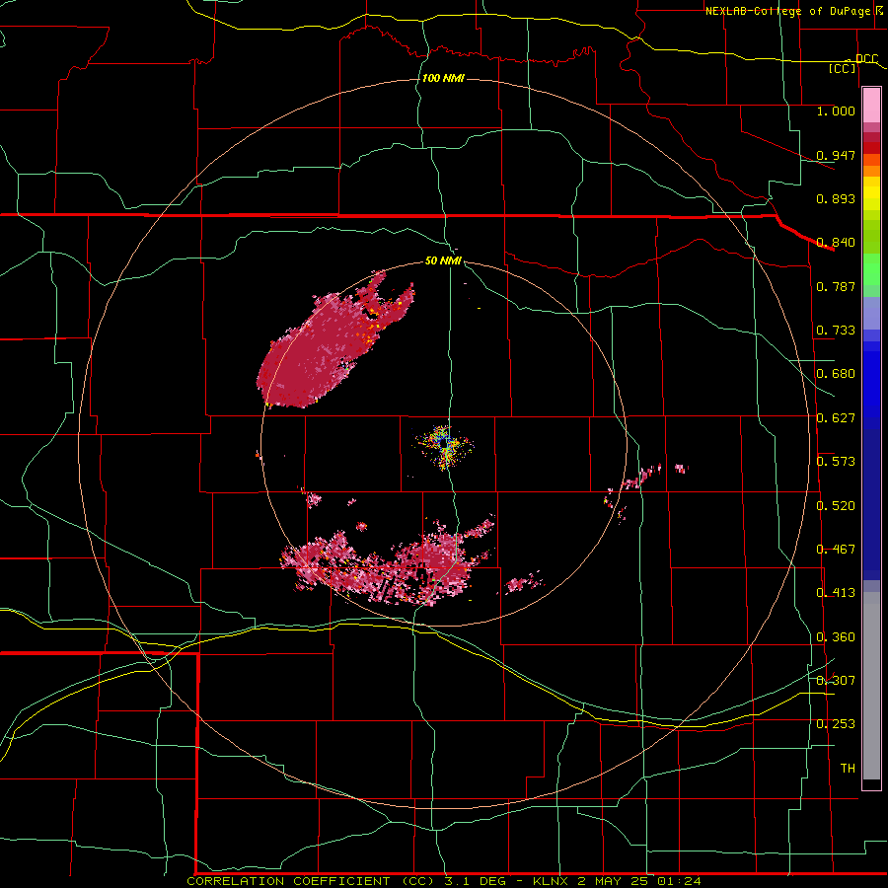Click the 0.627 scale value
Screen dimensions: 888x888
pos(836,417)
